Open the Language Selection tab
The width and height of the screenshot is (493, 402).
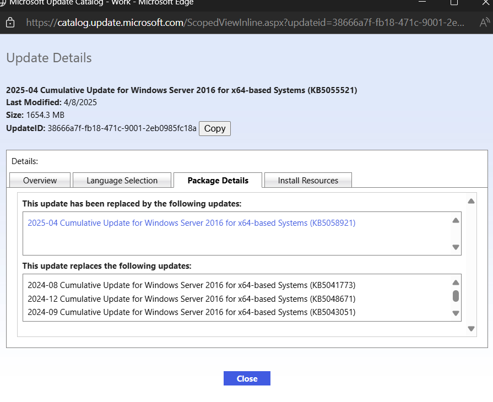(x=122, y=181)
